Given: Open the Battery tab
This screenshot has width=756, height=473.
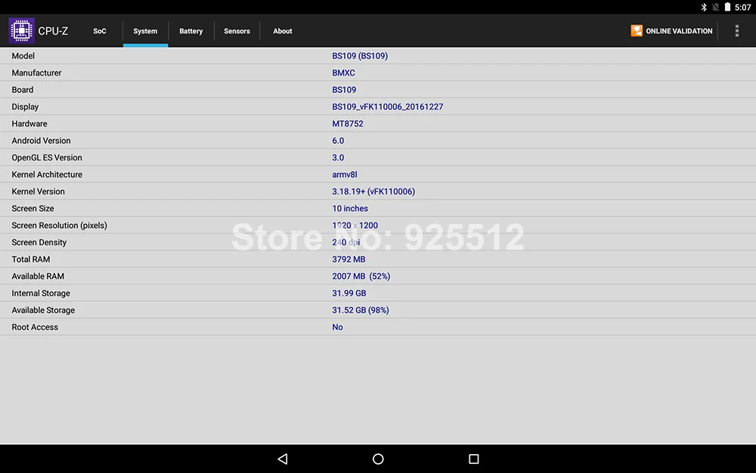Looking at the screenshot, I should point(191,31).
